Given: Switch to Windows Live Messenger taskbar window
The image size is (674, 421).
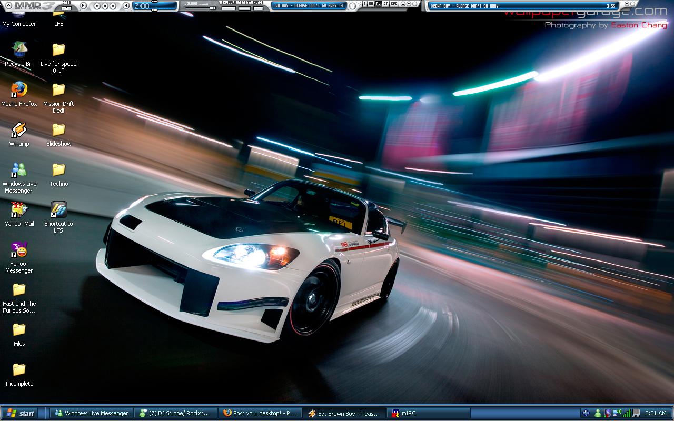Looking at the screenshot, I should [92, 413].
